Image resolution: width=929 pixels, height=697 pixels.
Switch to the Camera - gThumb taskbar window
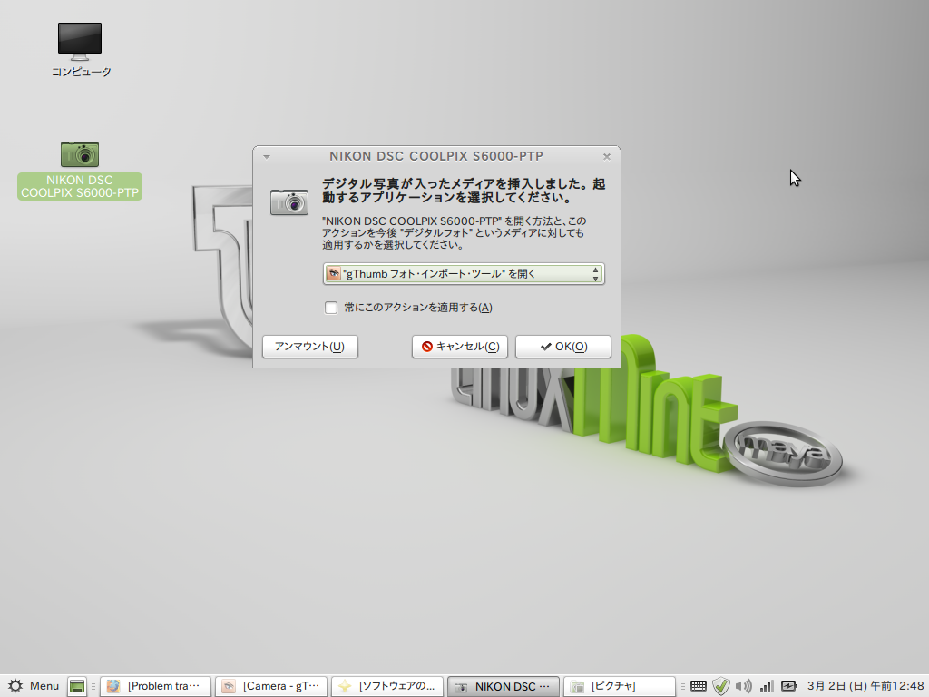point(270,686)
